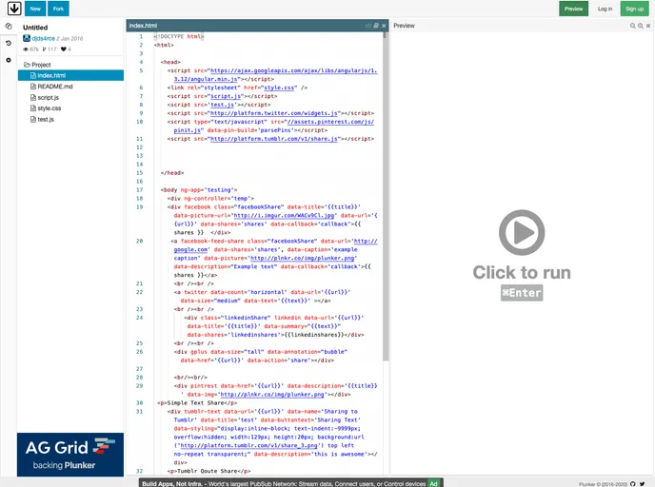Click zoom in icon in Preview header

(641, 26)
